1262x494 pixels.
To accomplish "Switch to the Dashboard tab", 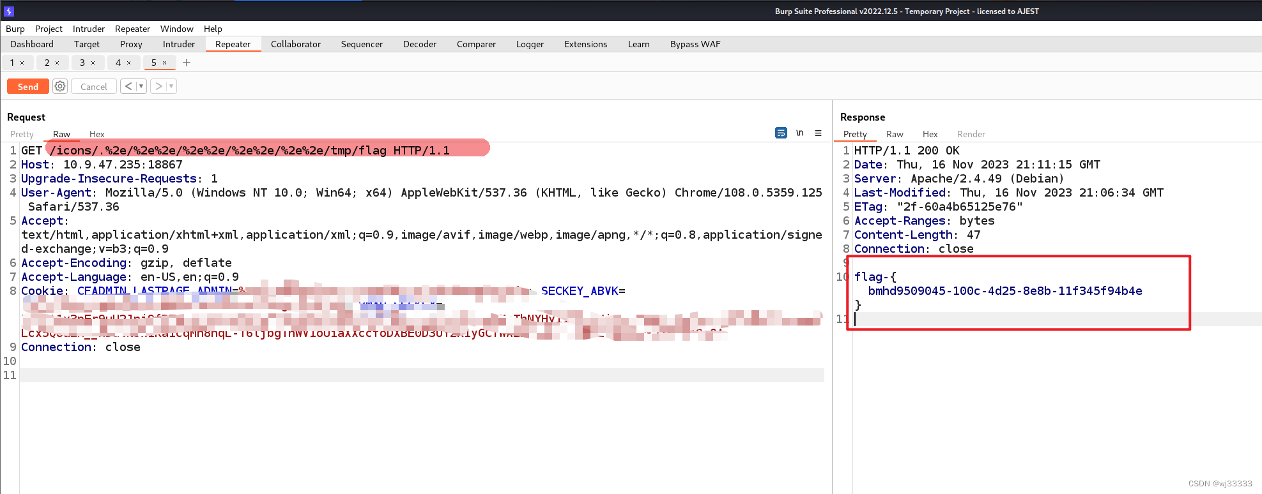I will [32, 44].
